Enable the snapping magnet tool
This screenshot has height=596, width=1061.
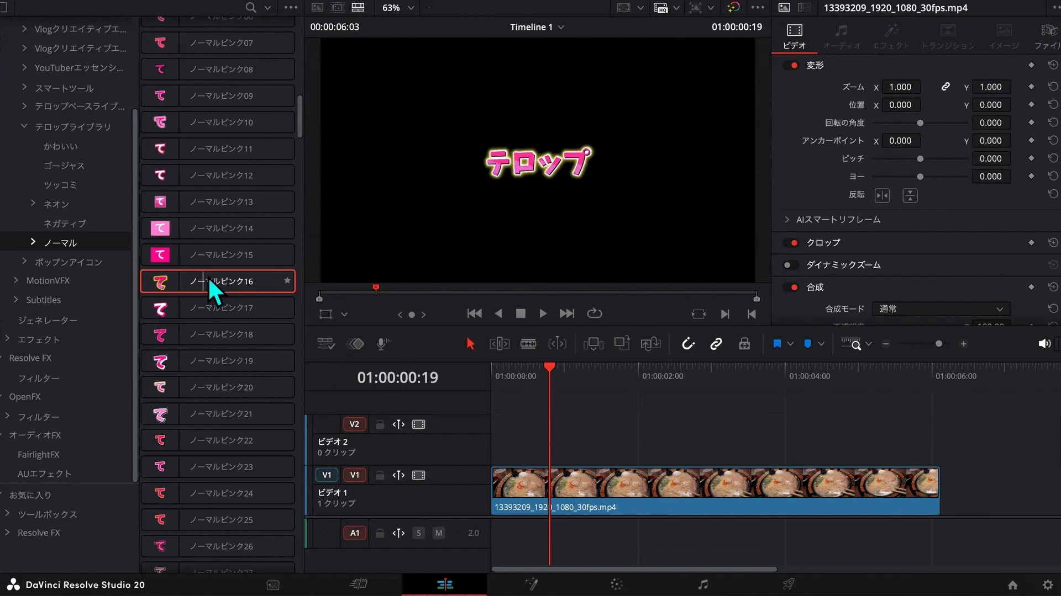pyautogui.click(x=687, y=343)
